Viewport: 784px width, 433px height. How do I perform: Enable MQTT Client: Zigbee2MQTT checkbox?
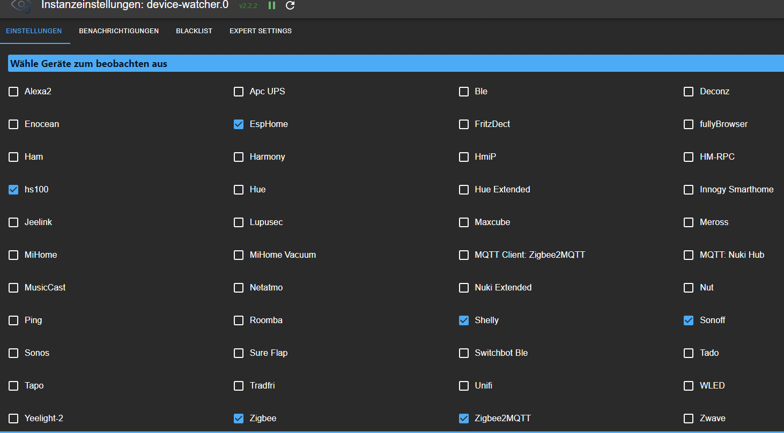click(x=464, y=255)
